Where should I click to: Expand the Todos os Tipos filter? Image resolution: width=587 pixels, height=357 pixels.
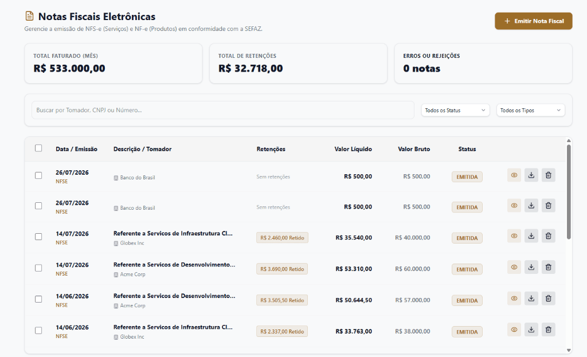pos(530,111)
